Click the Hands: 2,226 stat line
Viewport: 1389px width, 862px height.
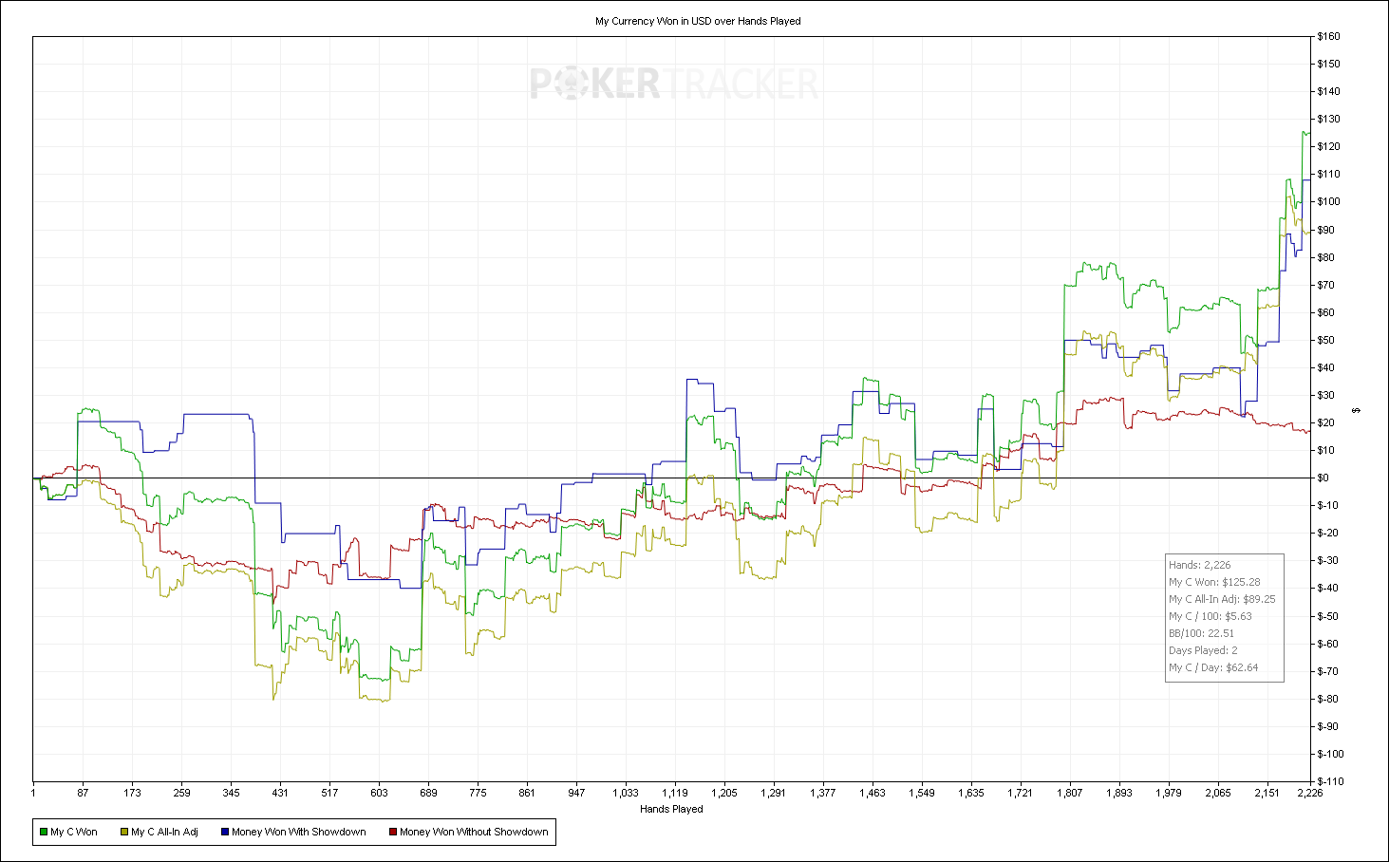click(1200, 565)
